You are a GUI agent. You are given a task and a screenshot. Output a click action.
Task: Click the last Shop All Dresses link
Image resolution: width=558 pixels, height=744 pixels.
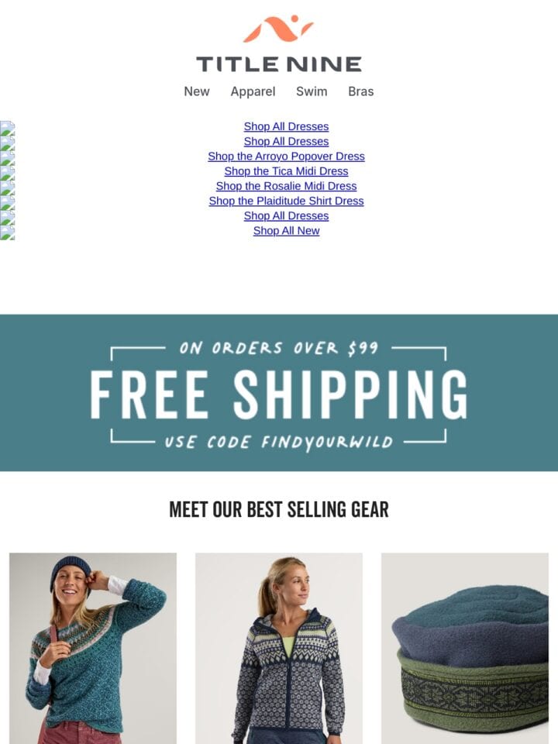(x=286, y=216)
